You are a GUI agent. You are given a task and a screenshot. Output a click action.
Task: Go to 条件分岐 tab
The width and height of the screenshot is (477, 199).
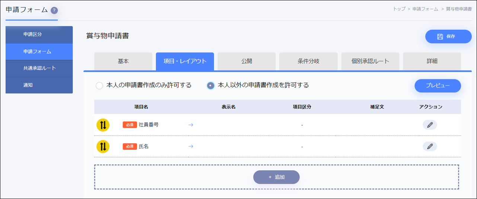click(308, 61)
